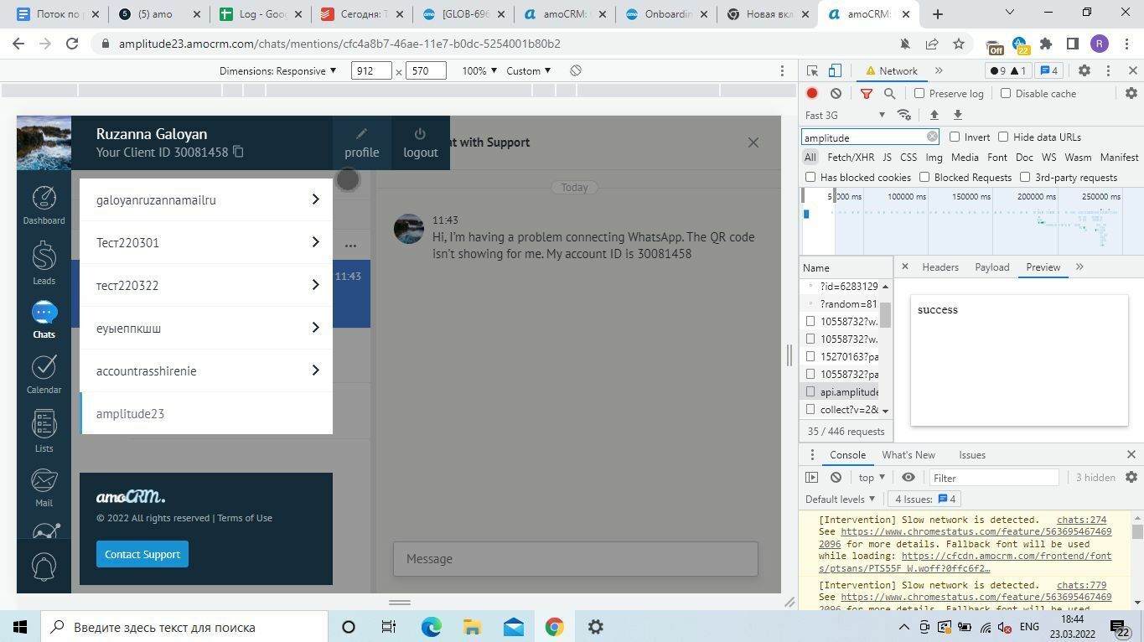Clear the network log
Image resolution: width=1144 pixels, height=642 pixels.
click(x=836, y=94)
